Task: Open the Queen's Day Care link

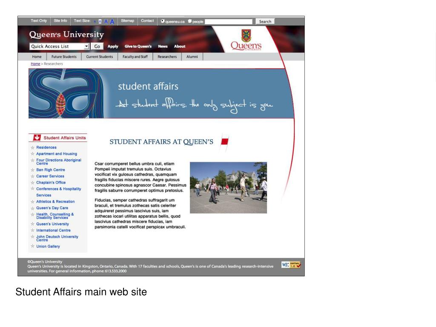Action: 52,208
